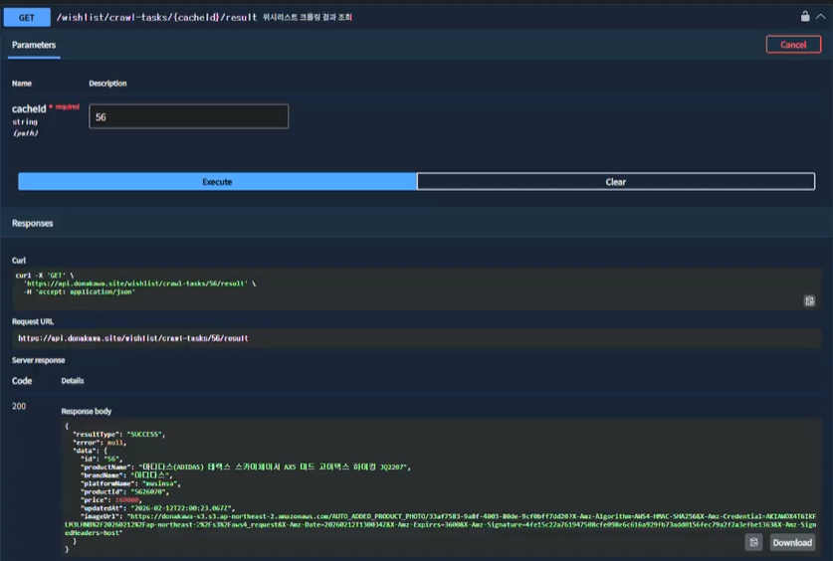833x561 pixels.
Task: Click the cacheId parameter name
Action: click(x=29, y=108)
